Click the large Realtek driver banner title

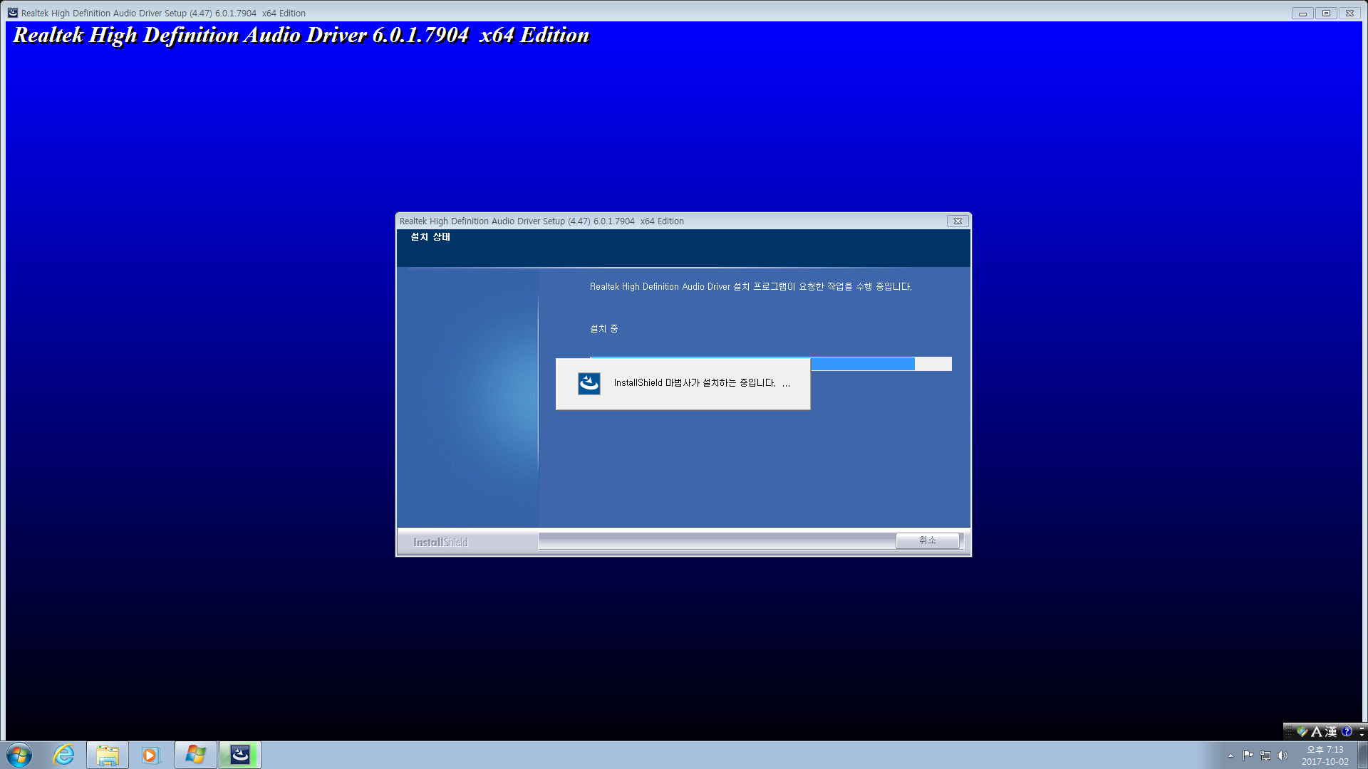301,36
